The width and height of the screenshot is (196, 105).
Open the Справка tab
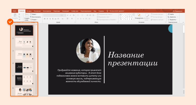[101, 11]
